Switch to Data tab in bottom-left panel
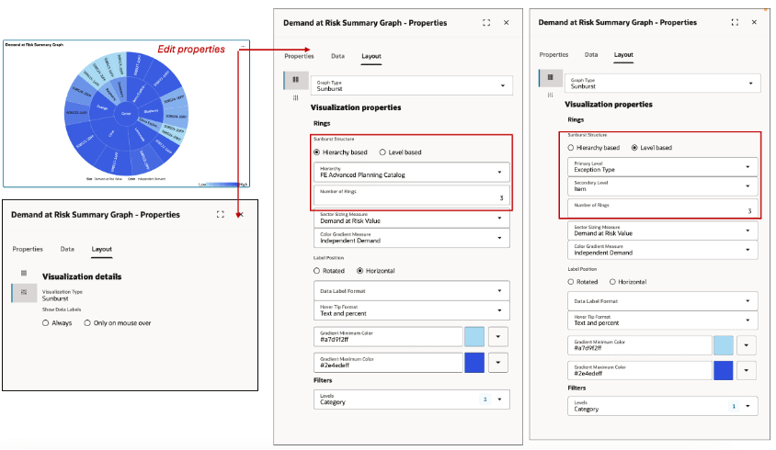 tap(67, 249)
